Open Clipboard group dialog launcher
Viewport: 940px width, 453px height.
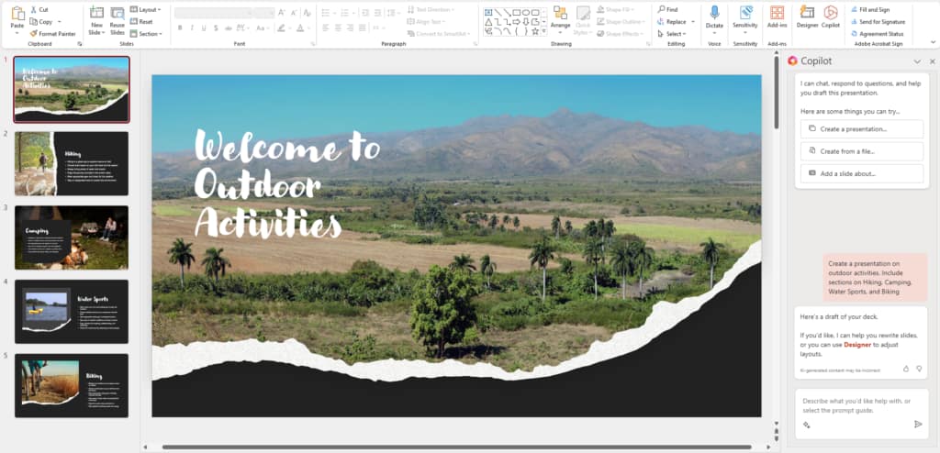pos(80,44)
